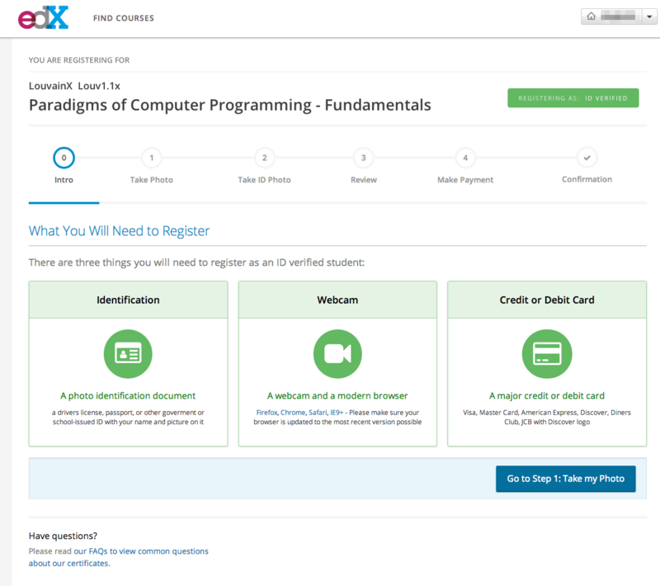Viewport: 660px width, 586px height.
Task: Open the IE9+ browser link
Action: [x=337, y=413]
